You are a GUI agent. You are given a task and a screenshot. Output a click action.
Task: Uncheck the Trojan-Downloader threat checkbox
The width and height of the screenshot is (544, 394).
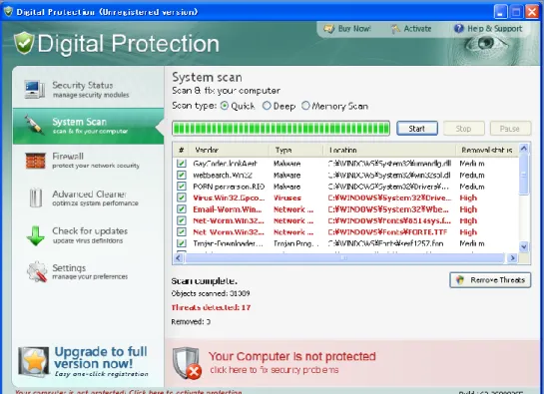(181, 243)
